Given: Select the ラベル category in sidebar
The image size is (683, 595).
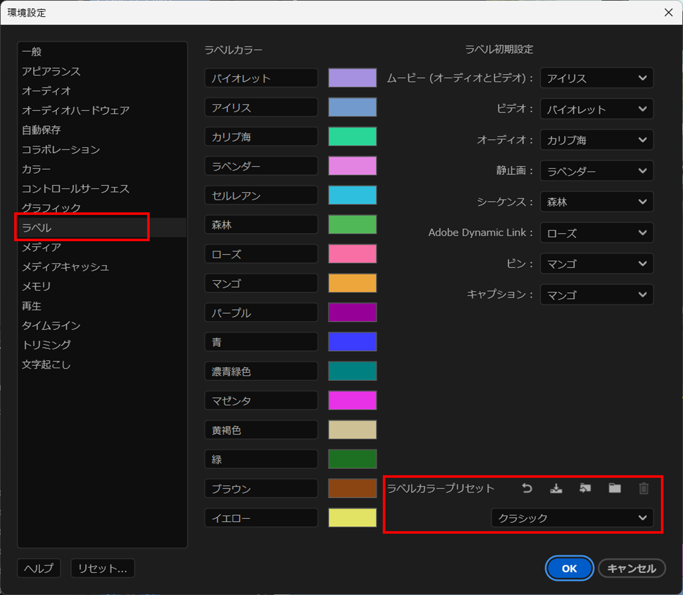Looking at the screenshot, I should tap(82, 227).
